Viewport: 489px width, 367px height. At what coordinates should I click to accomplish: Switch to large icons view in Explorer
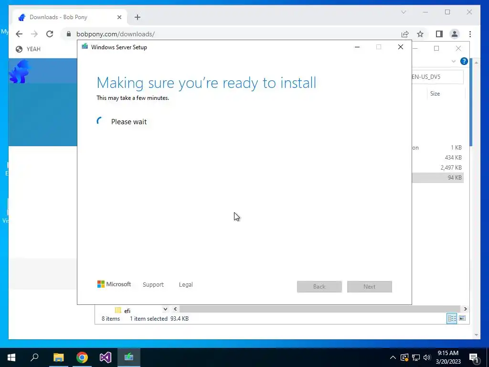462,318
